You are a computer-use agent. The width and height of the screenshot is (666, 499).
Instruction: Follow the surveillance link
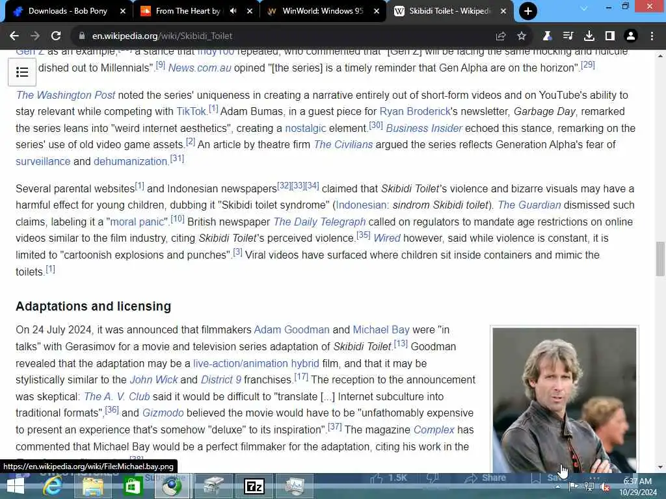tap(43, 161)
